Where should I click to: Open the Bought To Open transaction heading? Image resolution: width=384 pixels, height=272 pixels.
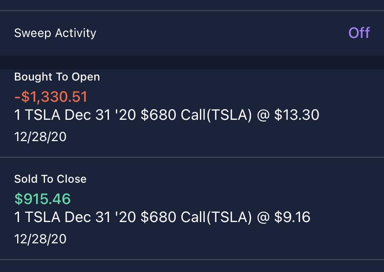[x=57, y=77]
